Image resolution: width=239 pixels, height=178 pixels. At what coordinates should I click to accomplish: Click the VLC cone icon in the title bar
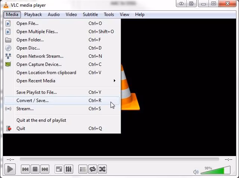tap(6, 5)
